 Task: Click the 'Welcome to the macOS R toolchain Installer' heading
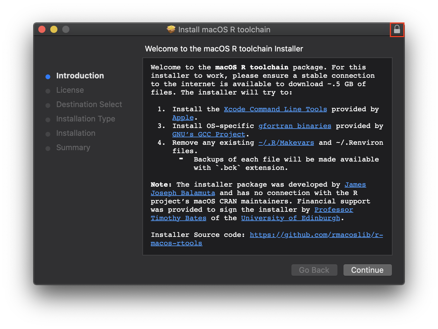tap(224, 49)
